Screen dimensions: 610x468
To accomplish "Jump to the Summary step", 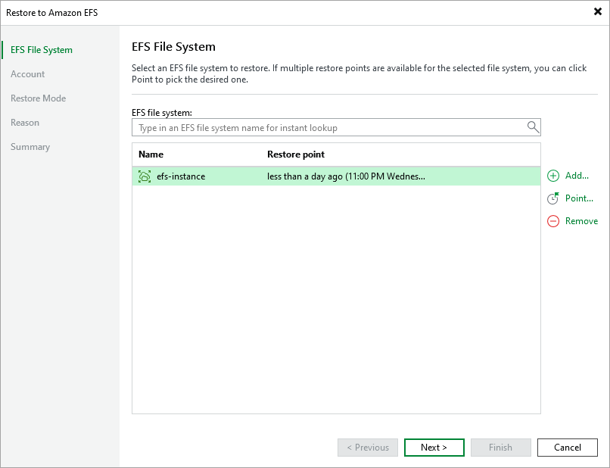I will (x=30, y=147).
